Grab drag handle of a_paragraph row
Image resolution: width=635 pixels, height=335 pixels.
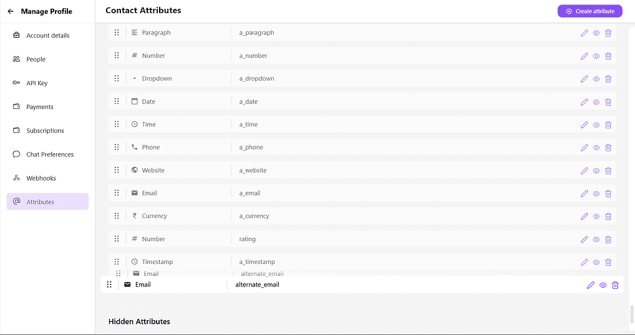click(117, 32)
